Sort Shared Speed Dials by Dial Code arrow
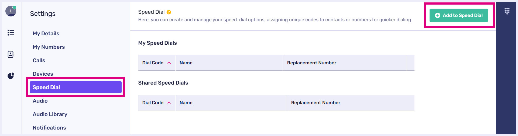 [x=169, y=103]
